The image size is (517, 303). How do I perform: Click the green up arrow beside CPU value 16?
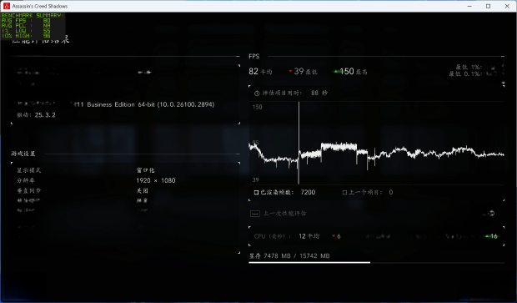(487, 236)
